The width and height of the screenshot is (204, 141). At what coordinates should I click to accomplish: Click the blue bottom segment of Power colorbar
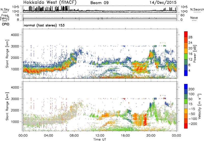click(186, 73)
